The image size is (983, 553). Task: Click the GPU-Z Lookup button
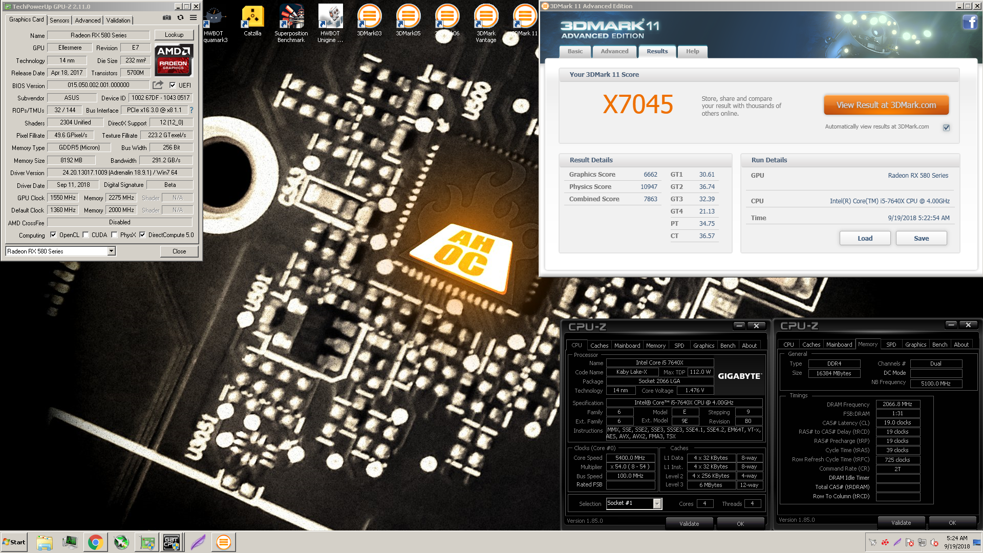174,35
